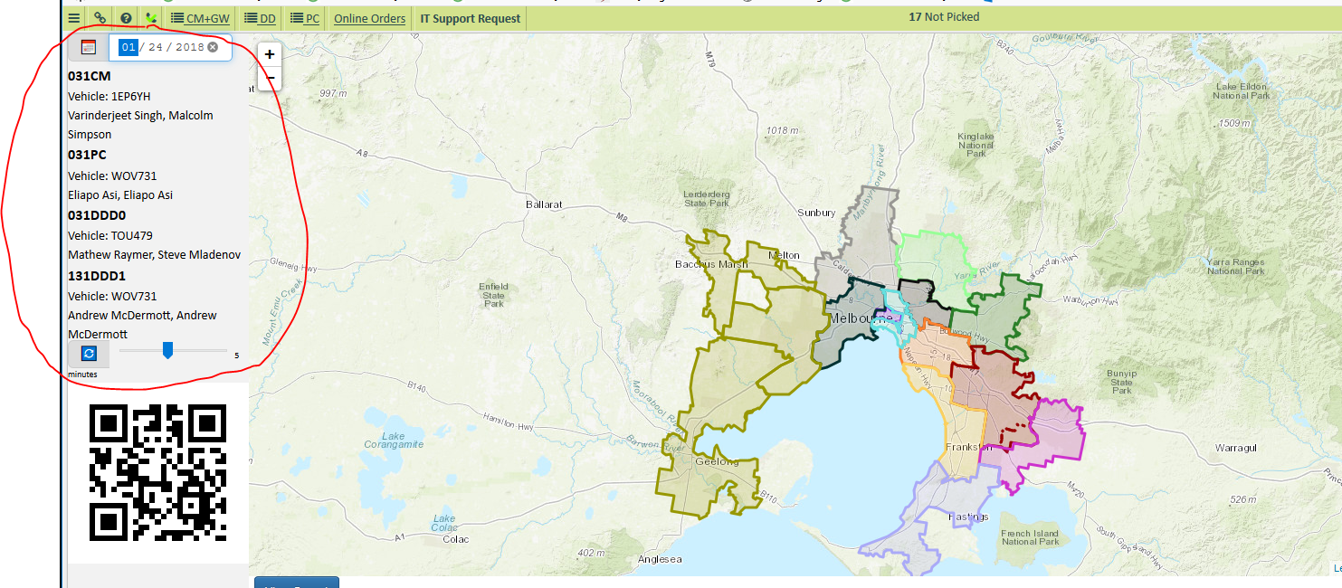Open the hamburger menu icon
This screenshot has width=1342, height=588.
click(x=74, y=17)
